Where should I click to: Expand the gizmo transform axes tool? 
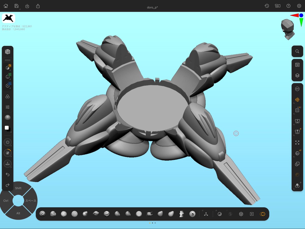click(206, 214)
